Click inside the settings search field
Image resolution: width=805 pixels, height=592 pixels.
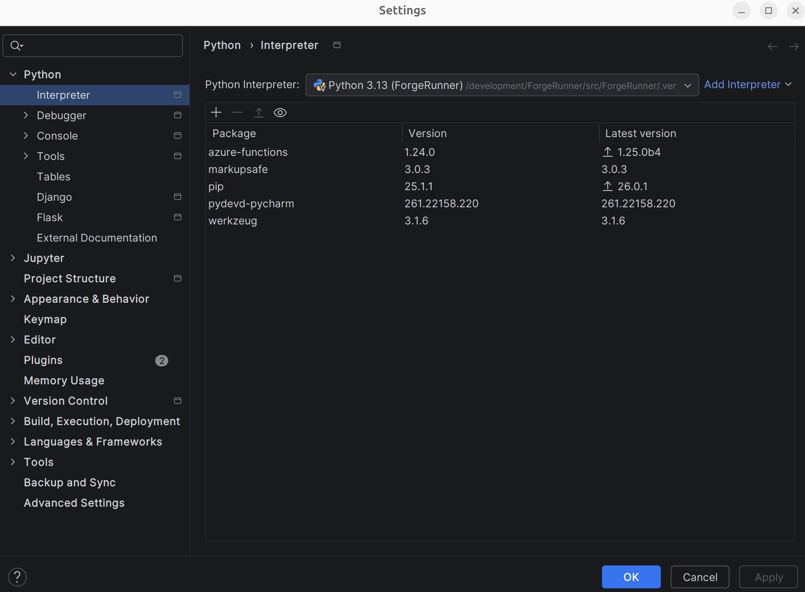[x=102, y=46]
